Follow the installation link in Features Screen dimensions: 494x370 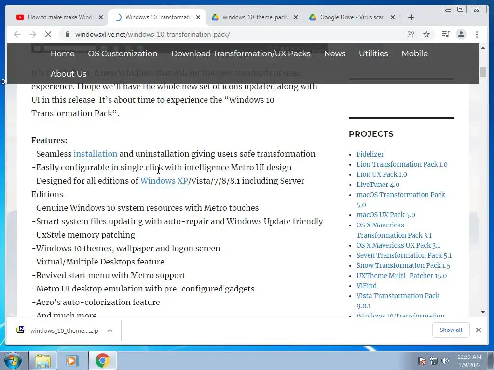[x=96, y=154]
